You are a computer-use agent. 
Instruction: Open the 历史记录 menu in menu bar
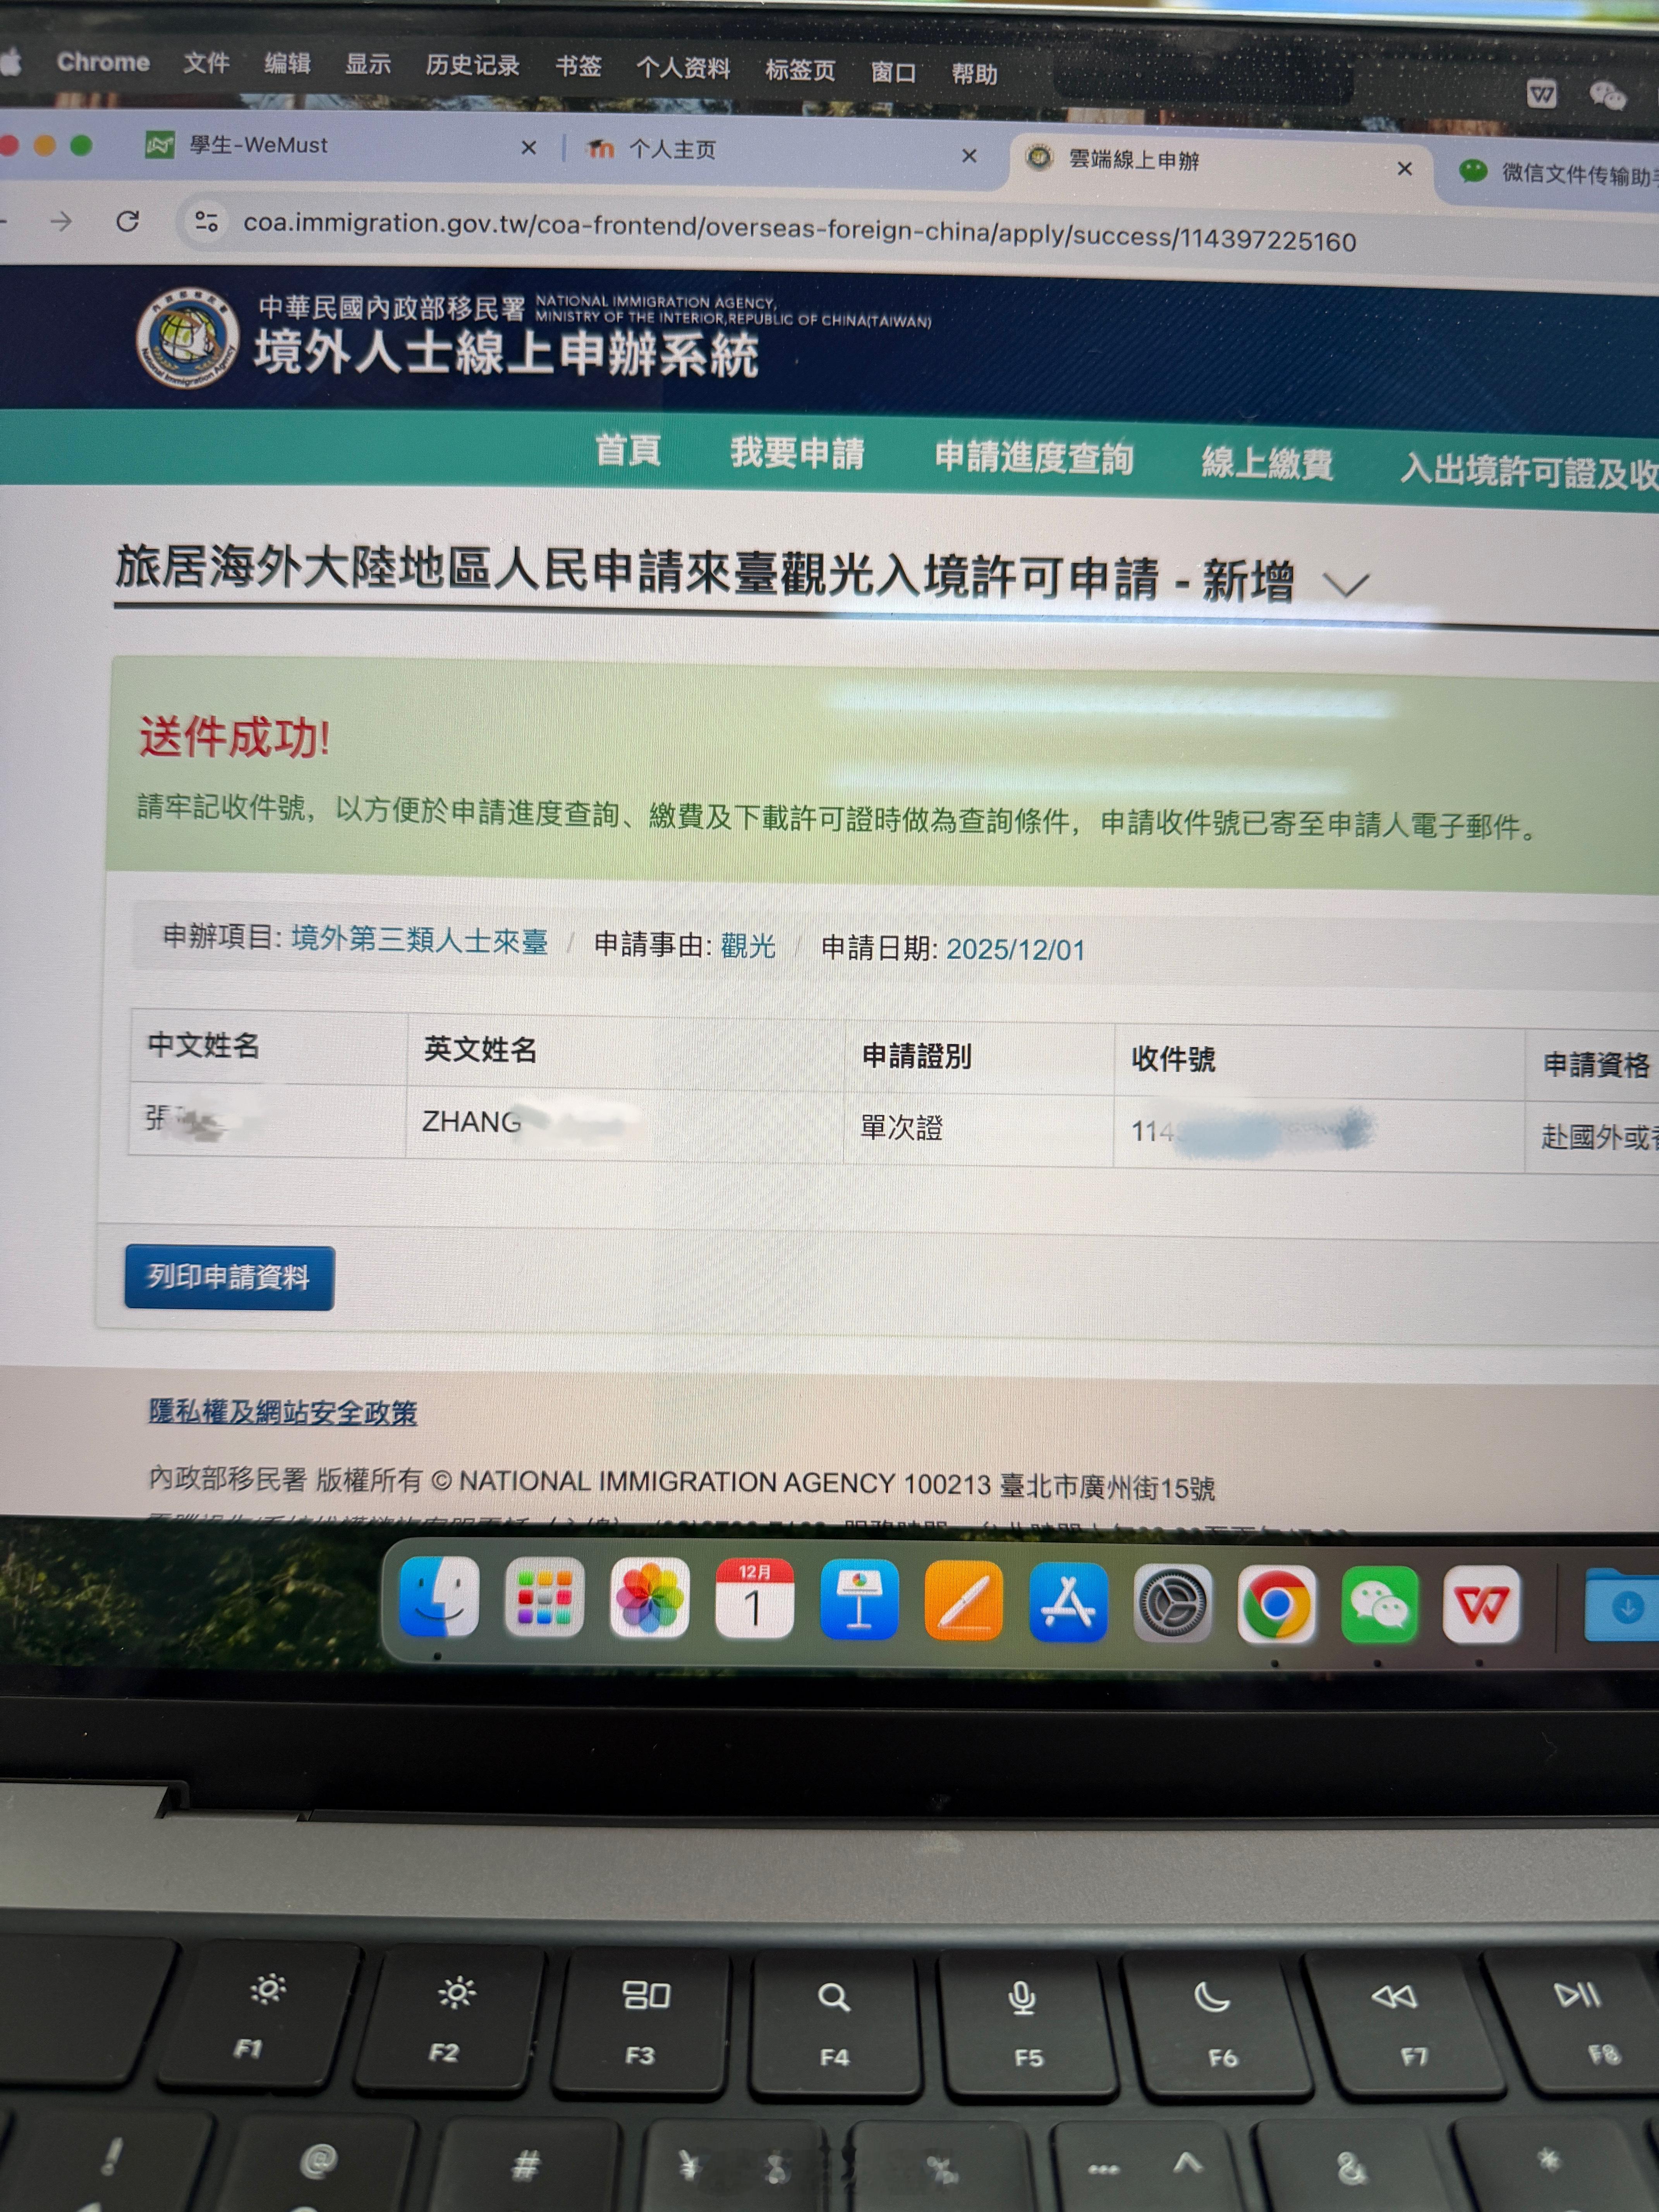pos(472,66)
